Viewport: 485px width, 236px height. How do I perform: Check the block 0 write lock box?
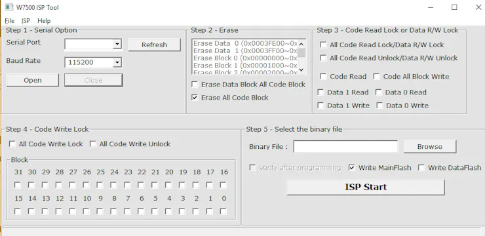coord(223,211)
